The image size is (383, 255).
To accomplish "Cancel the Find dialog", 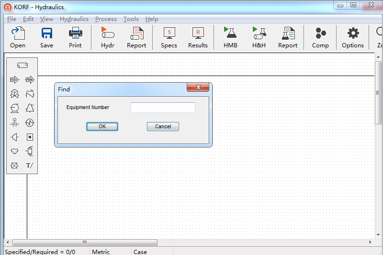I will [x=163, y=126].
